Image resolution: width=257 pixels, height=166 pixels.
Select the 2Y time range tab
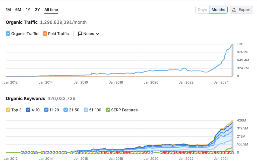pos(37,10)
